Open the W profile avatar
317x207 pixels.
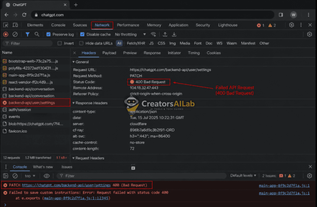[x=294, y=15]
